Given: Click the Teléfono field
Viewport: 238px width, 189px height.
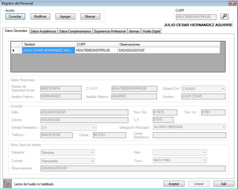Looking at the screenshot, I should 57,135.
